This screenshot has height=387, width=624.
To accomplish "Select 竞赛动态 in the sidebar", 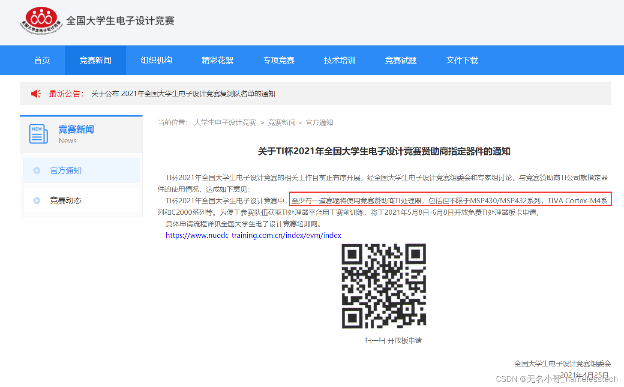I will click(x=82, y=201).
